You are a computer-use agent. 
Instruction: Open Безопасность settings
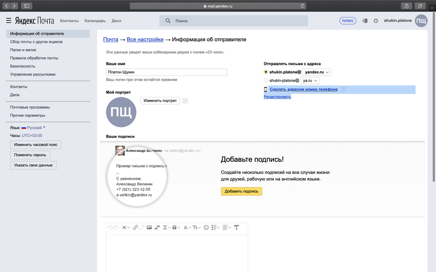click(23, 66)
